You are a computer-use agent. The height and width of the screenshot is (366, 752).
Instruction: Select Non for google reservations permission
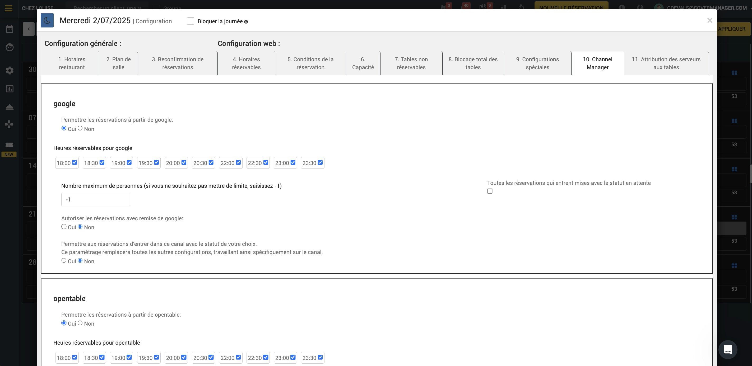point(80,128)
